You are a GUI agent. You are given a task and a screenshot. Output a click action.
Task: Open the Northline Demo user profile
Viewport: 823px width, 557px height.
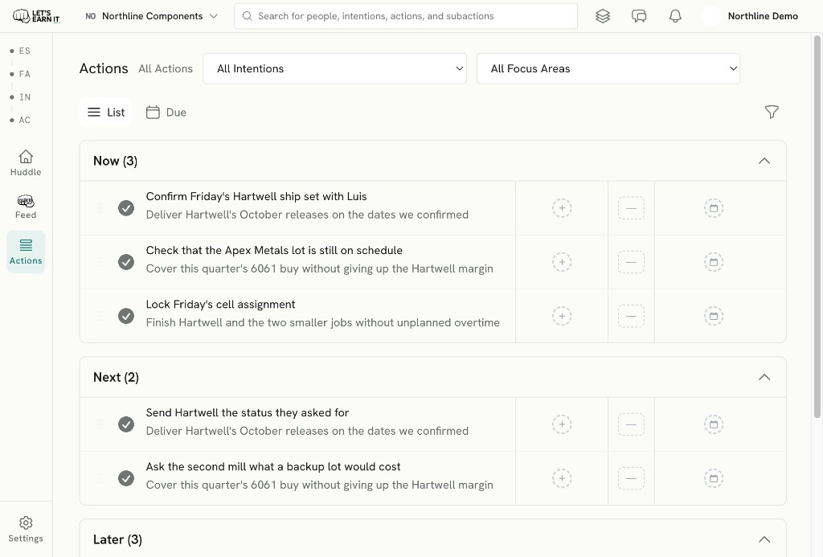pyautogui.click(x=751, y=16)
